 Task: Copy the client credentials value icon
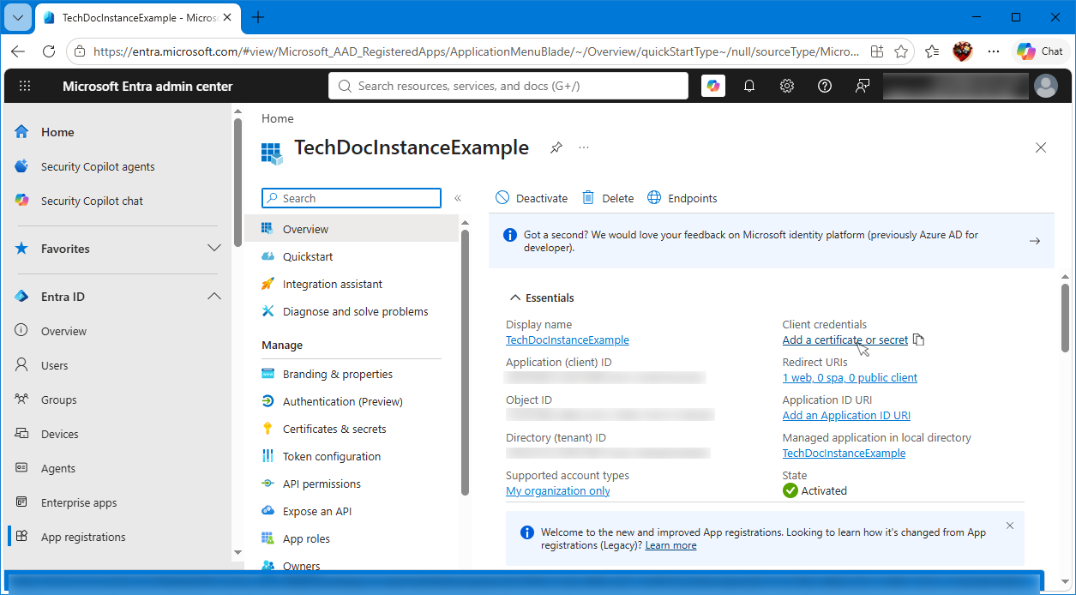pos(918,340)
